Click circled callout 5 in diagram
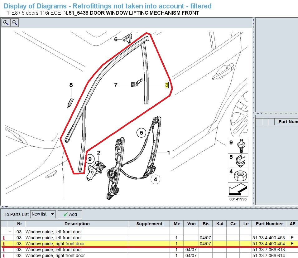The image size is (298, 258). 142,133
